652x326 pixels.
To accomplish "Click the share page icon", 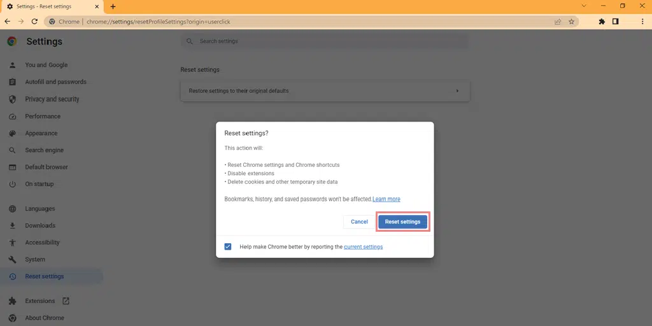I will click(558, 21).
